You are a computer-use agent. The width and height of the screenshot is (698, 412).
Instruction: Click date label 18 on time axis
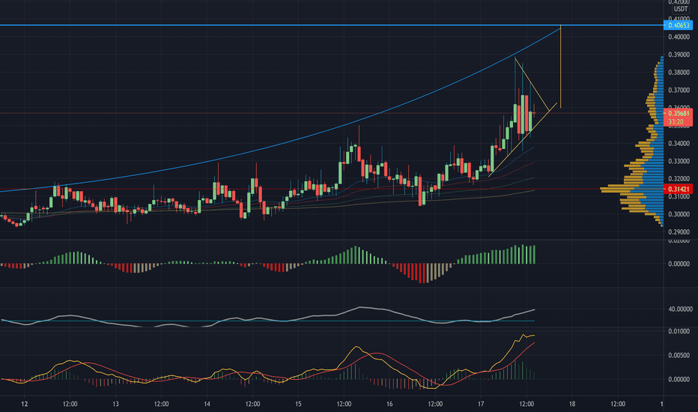coord(572,404)
